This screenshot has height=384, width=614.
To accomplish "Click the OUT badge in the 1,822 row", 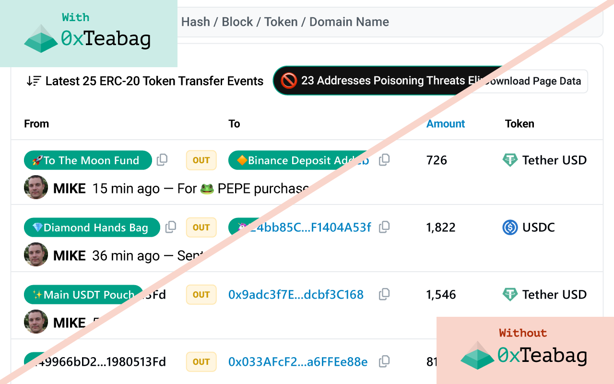I will (201, 228).
